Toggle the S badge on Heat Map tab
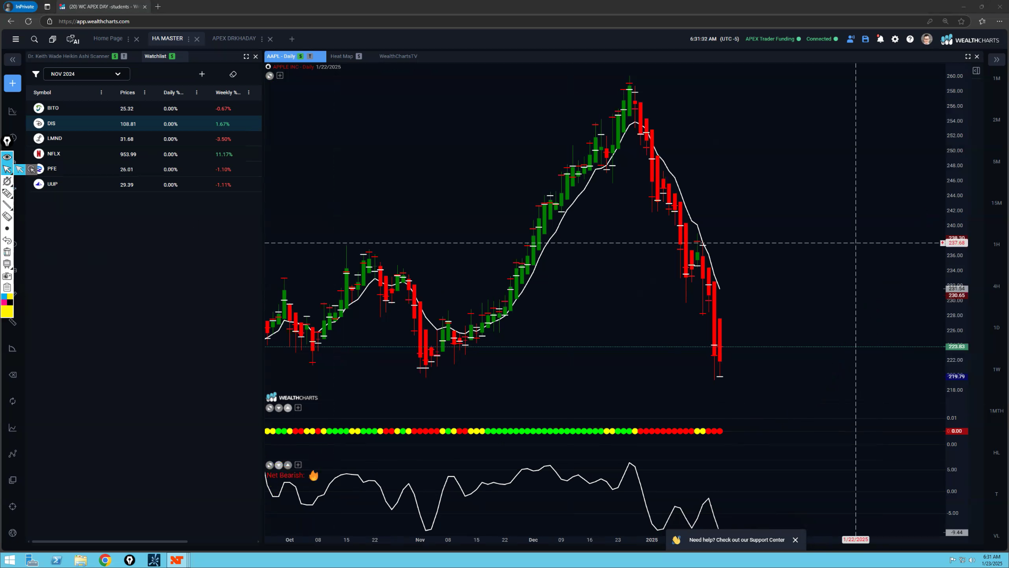 359,56
